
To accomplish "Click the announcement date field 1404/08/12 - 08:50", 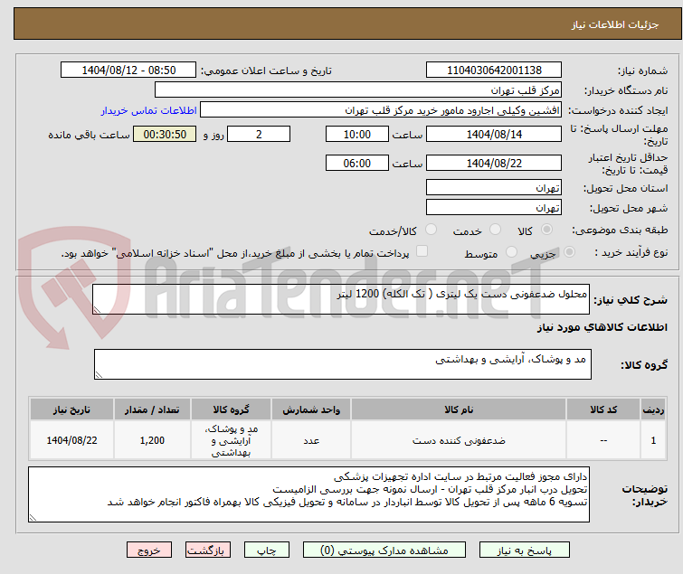I will tap(128, 71).
